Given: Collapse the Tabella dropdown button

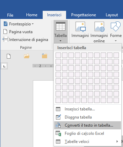Looking at the screenshot, I should 61,31.
